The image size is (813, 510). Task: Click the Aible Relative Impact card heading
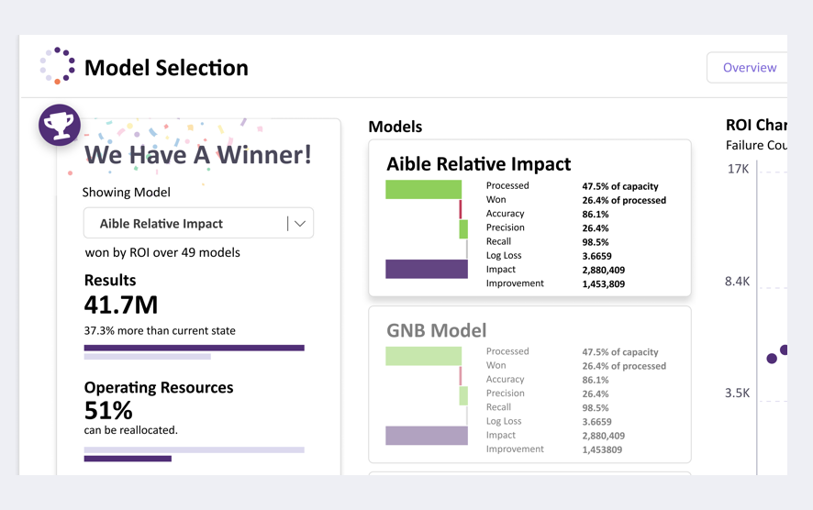pyautogui.click(x=479, y=164)
